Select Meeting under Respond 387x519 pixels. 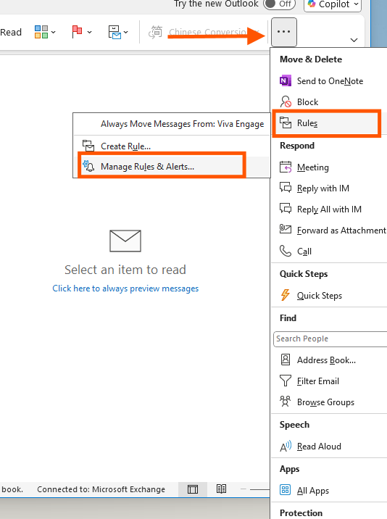tap(329, 167)
